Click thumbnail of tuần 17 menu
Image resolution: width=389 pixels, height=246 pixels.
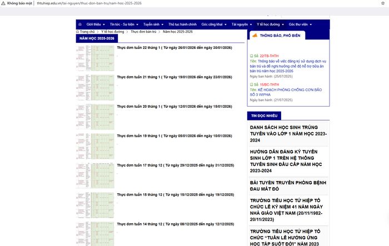(95, 175)
